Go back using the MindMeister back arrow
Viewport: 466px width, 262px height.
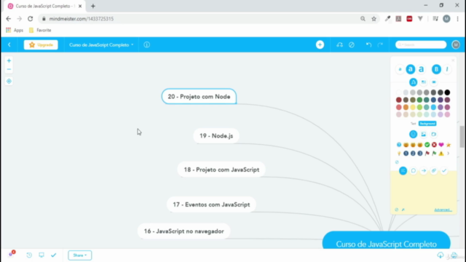click(9, 45)
